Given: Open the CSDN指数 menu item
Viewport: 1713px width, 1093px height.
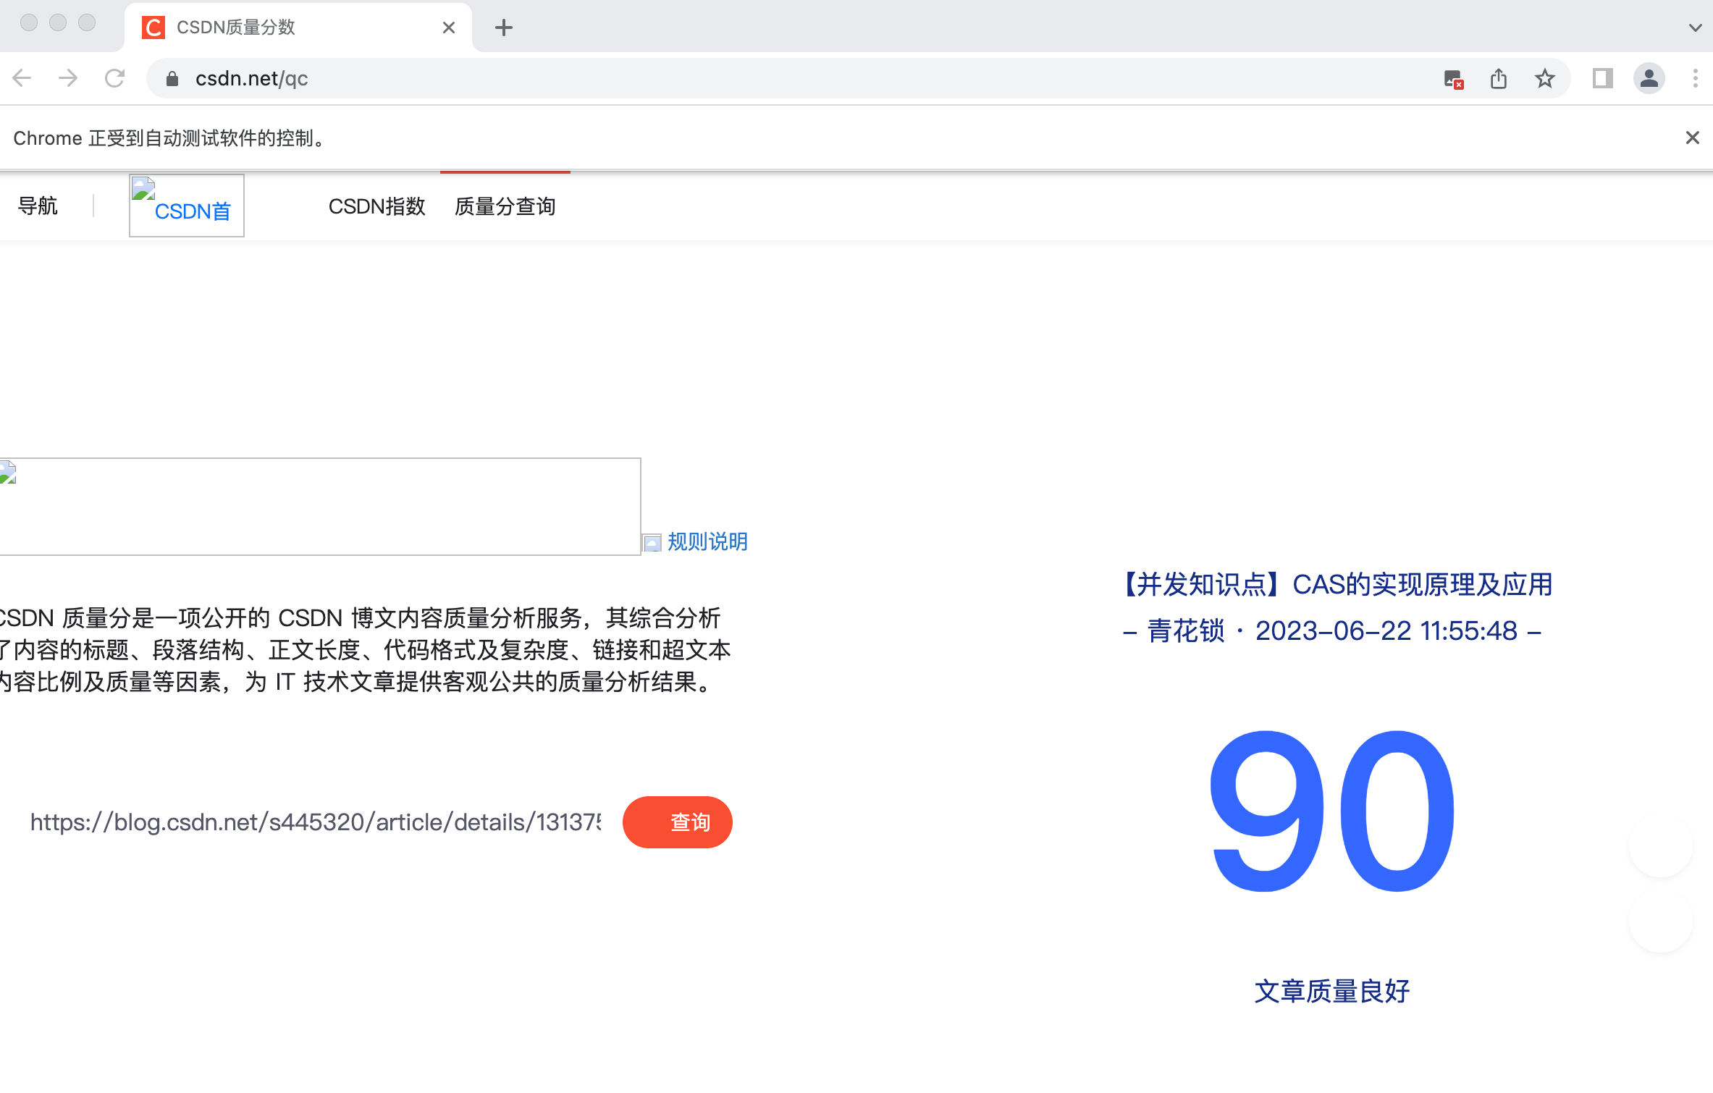Looking at the screenshot, I should [x=377, y=206].
